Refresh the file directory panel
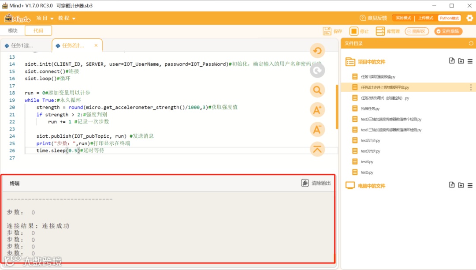The width and height of the screenshot is (476, 270). (471, 43)
